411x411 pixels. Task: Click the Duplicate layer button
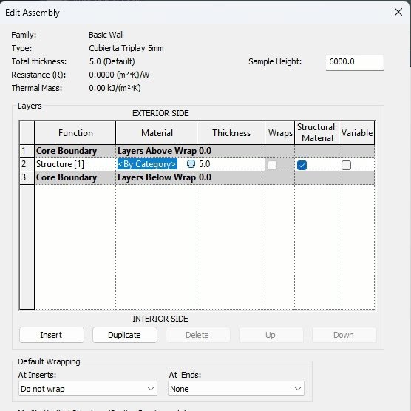pos(125,335)
